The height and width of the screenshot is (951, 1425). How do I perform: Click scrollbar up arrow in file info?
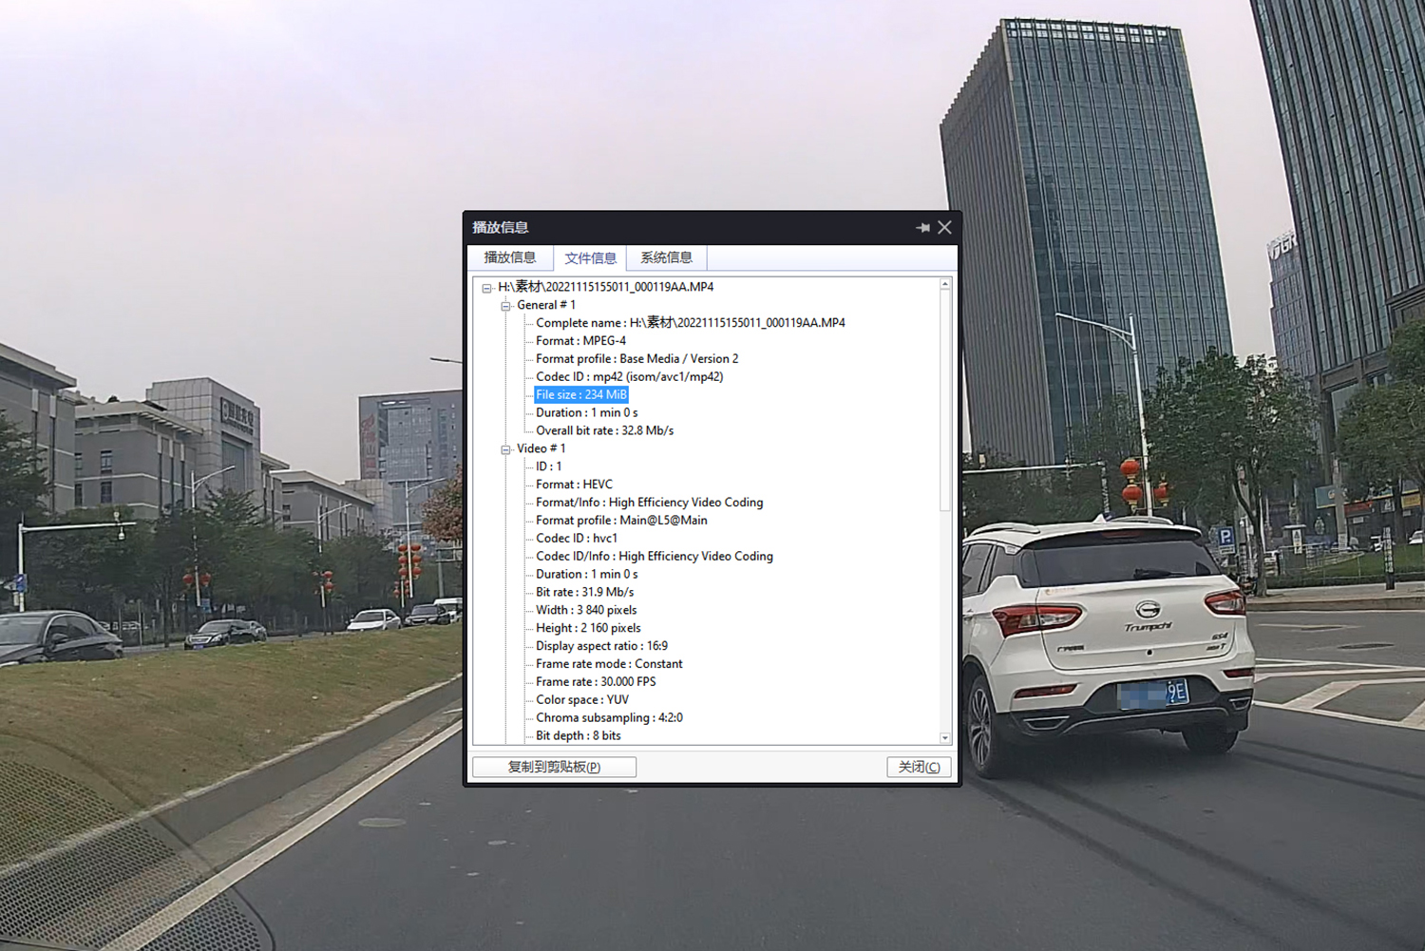944,284
